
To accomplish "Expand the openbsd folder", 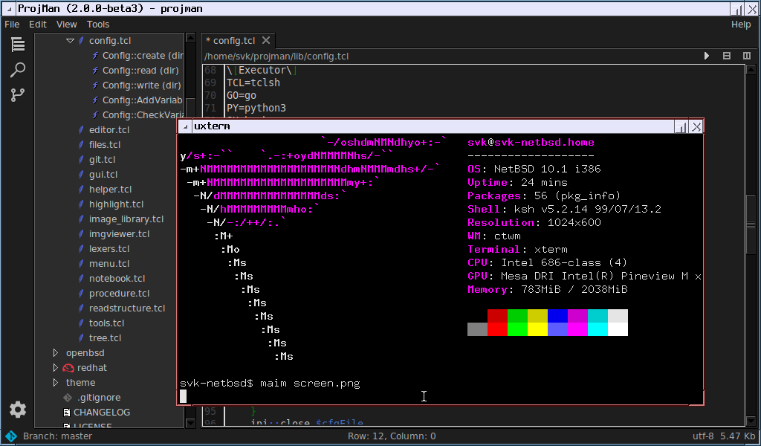I will point(55,353).
